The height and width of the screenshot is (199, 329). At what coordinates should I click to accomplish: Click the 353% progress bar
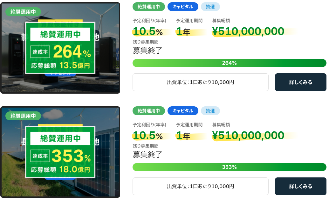229,167
